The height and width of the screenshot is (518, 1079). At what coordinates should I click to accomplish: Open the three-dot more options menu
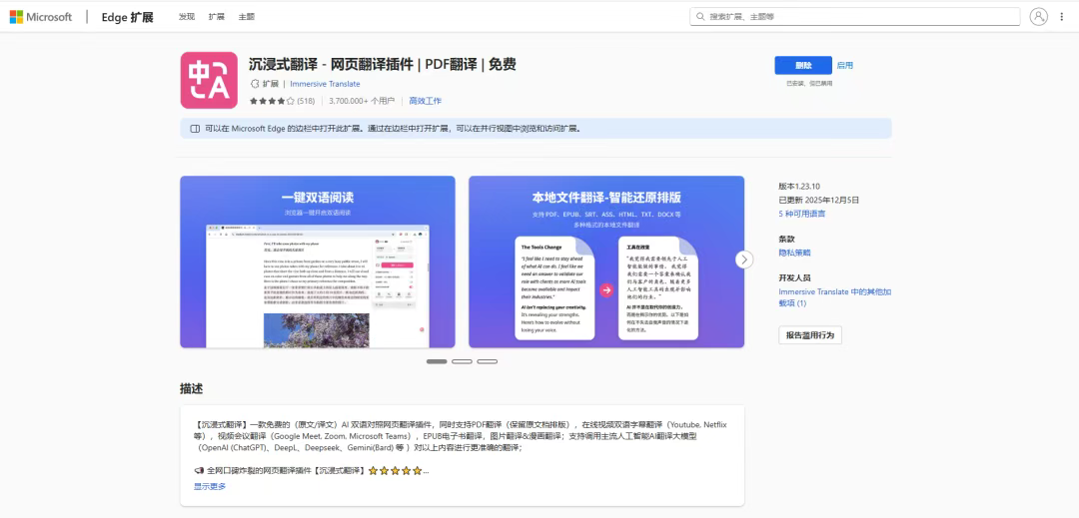pos(1062,17)
